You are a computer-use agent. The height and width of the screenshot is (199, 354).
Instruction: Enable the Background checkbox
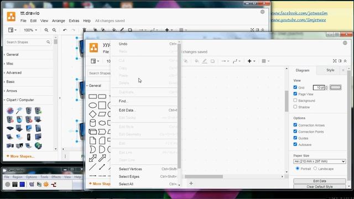(x=295, y=100)
